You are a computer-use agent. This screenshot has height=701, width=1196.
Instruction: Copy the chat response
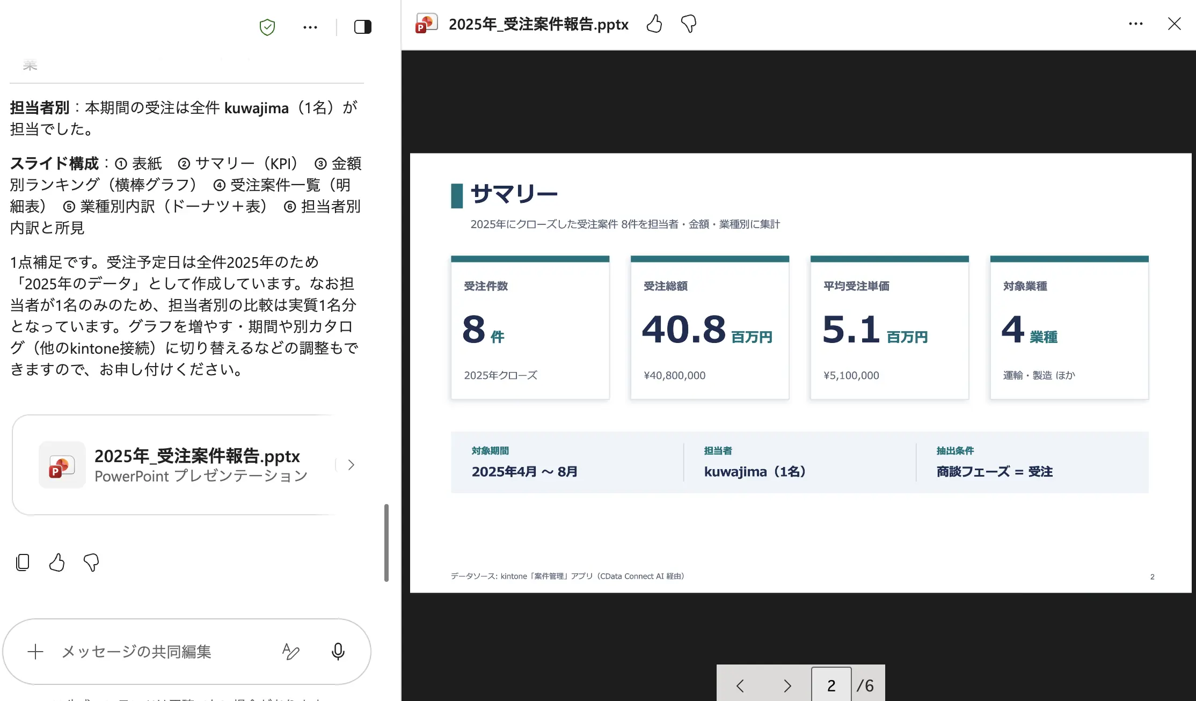(x=23, y=562)
